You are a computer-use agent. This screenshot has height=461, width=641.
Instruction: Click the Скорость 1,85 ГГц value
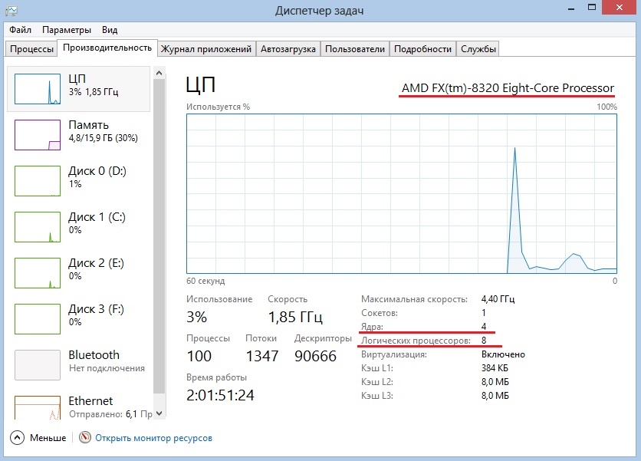[x=295, y=317]
